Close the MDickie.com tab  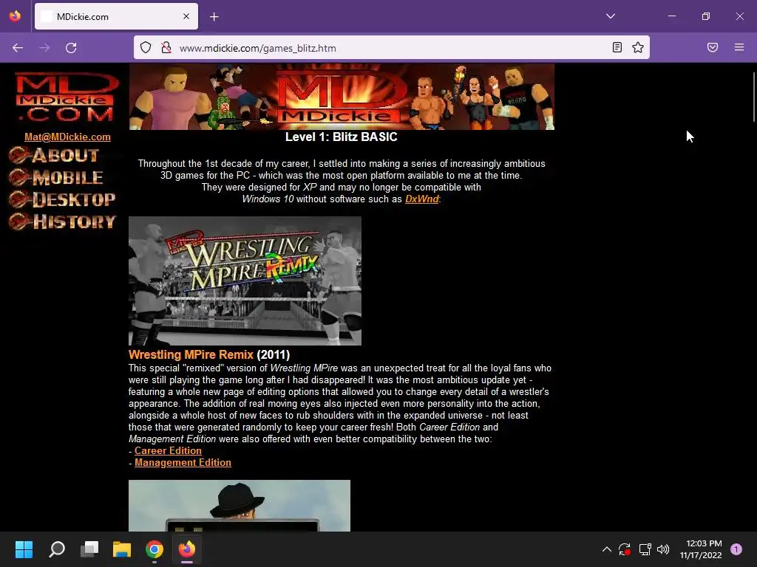186,16
